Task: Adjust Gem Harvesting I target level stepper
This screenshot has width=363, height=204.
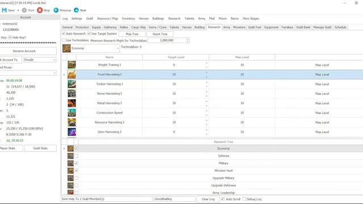Action: tap(206, 132)
